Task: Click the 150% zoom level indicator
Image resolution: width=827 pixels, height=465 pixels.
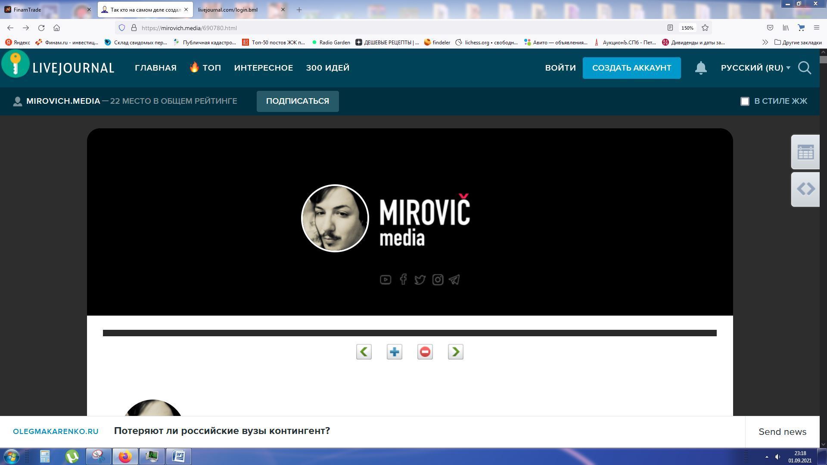Action: click(687, 28)
